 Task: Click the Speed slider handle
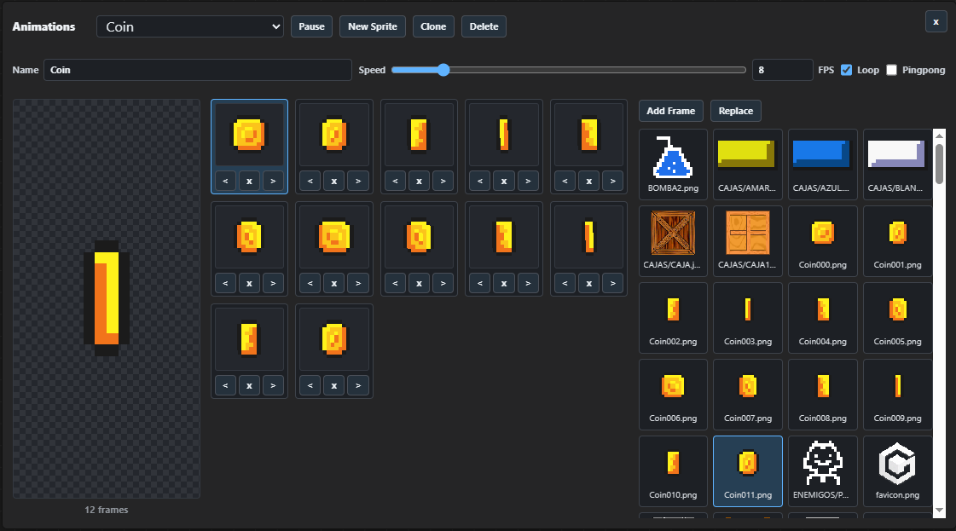(x=443, y=70)
